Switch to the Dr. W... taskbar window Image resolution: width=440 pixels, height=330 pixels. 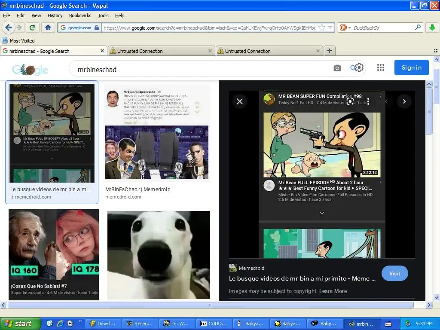click(177, 324)
